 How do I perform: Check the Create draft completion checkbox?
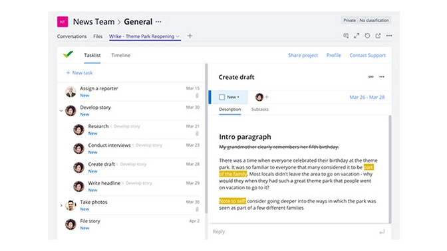pos(222,97)
